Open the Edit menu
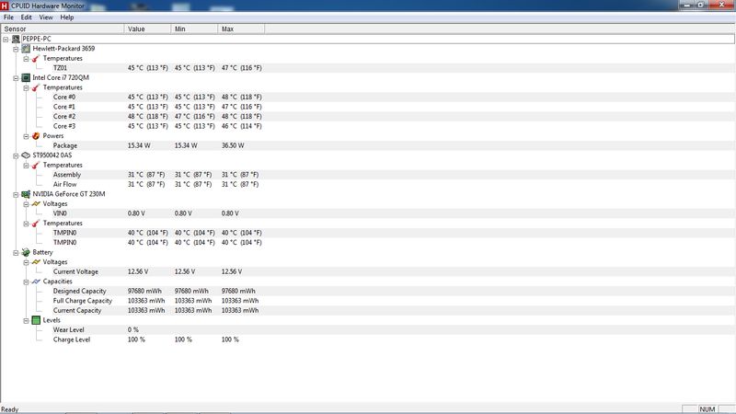Screen dimensions: 736x414 tap(26, 17)
